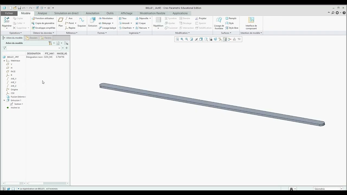The width and height of the screenshot is (347, 195).
Task: Collapse the Extrusion 1 tree node
Action: [4, 100]
